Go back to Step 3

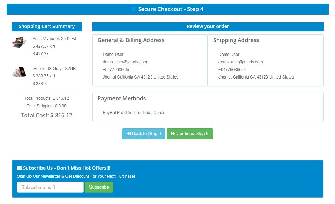[x=144, y=134]
